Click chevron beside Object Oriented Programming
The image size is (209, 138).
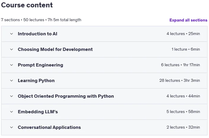11,96
